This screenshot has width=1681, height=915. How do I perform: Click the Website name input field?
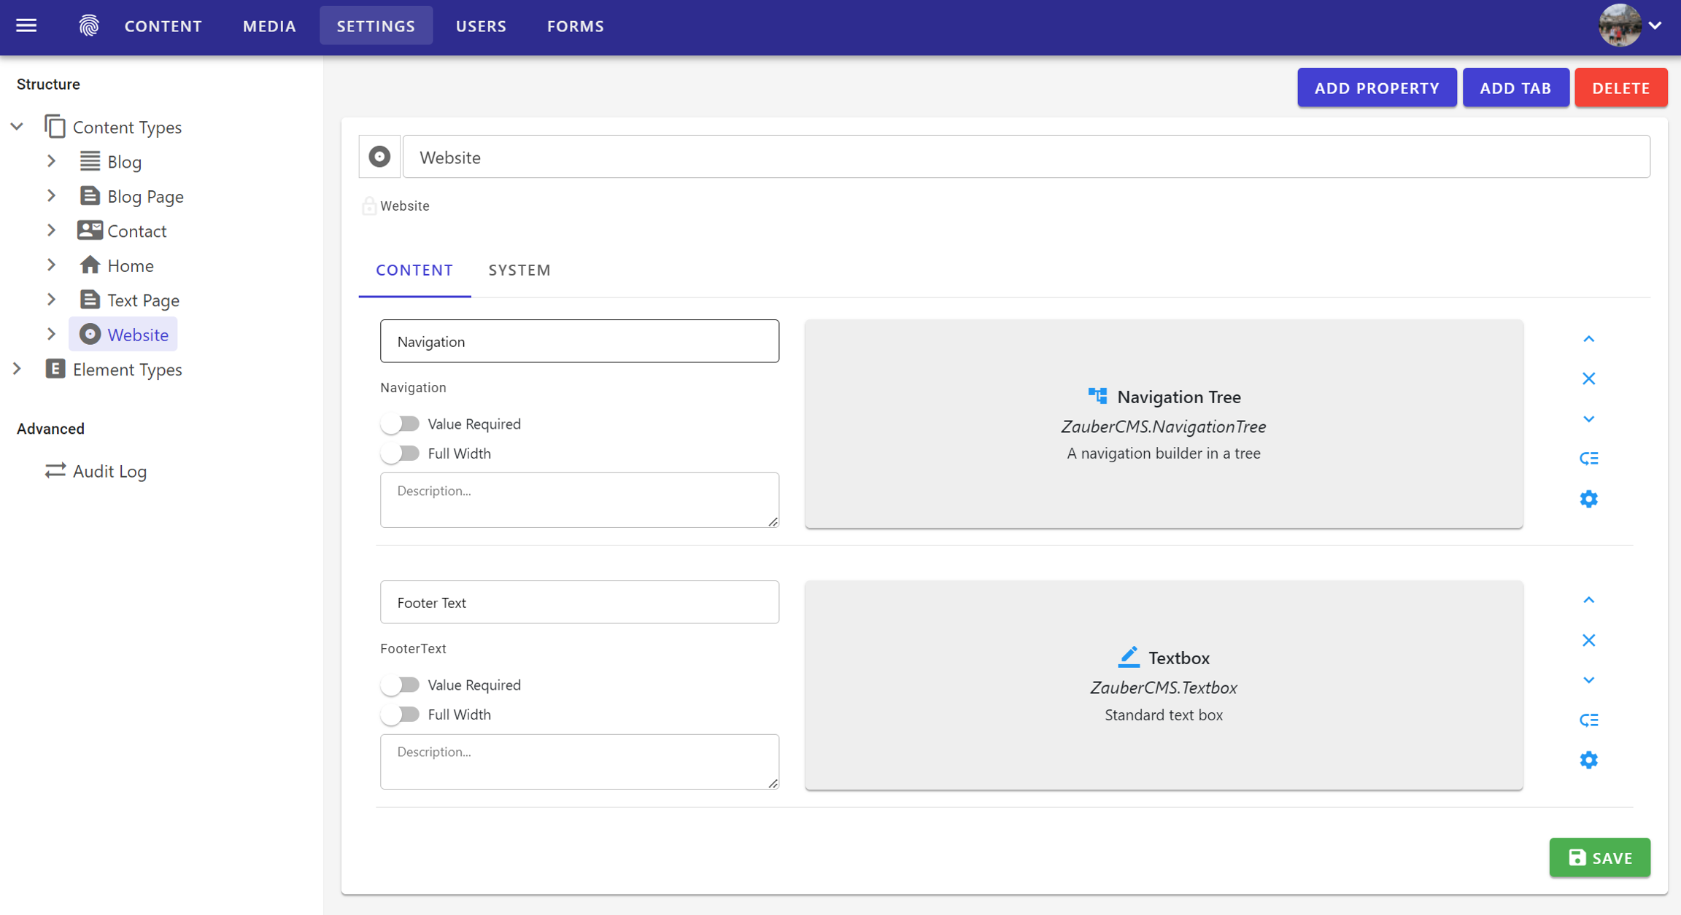click(x=1026, y=157)
